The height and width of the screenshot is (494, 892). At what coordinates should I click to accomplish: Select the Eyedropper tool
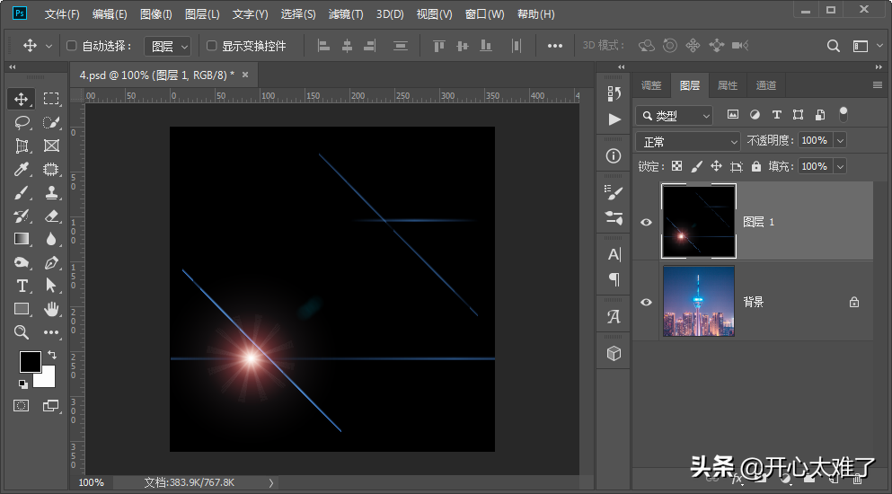(22, 169)
